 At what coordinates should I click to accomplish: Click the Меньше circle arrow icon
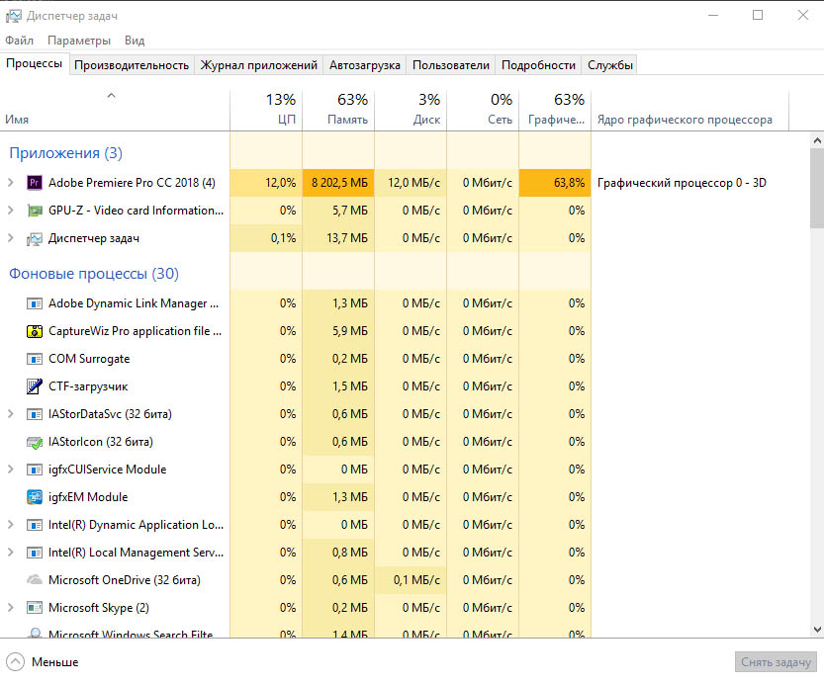[15, 662]
